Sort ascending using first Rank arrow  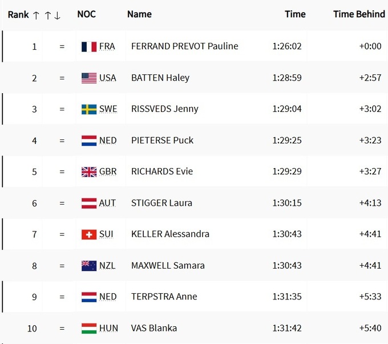(37, 15)
